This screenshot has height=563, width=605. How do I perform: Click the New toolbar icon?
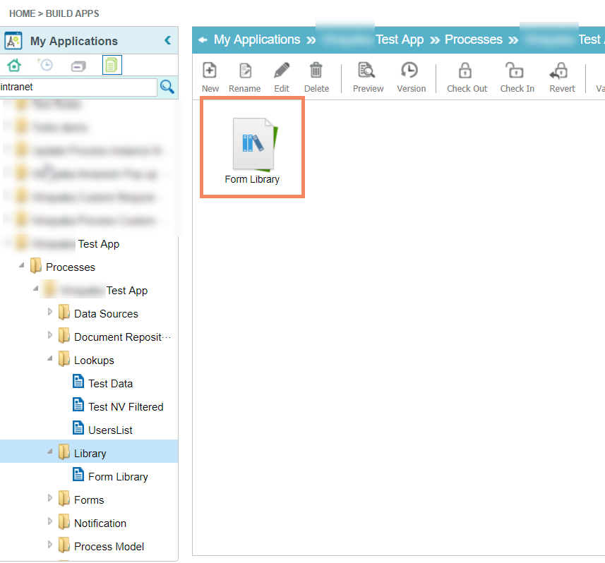pos(210,71)
